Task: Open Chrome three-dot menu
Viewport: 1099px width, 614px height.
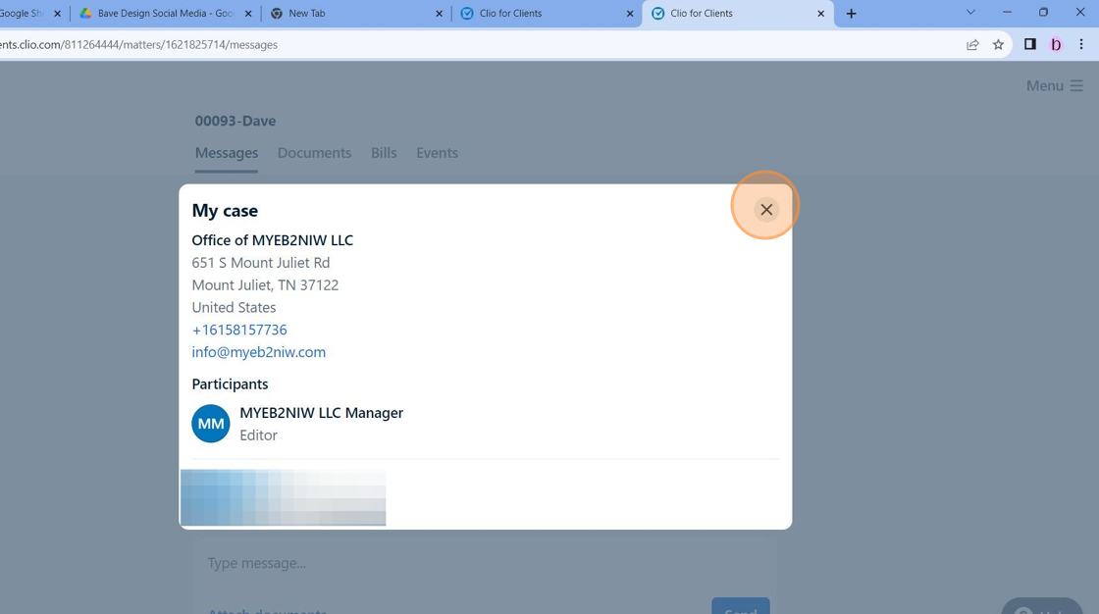Action: 1081,44
